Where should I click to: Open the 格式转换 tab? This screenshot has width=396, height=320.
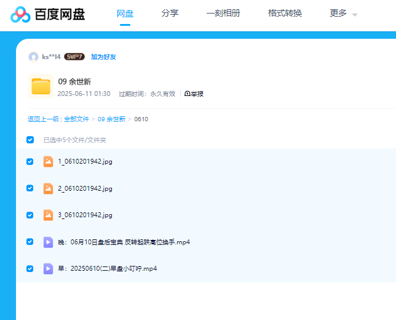(x=285, y=13)
